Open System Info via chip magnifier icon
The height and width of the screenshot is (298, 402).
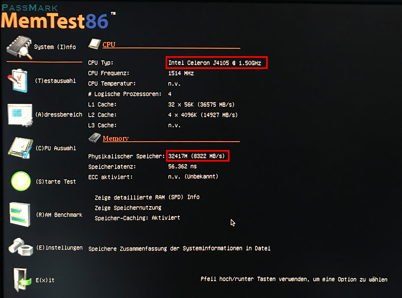(19, 47)
